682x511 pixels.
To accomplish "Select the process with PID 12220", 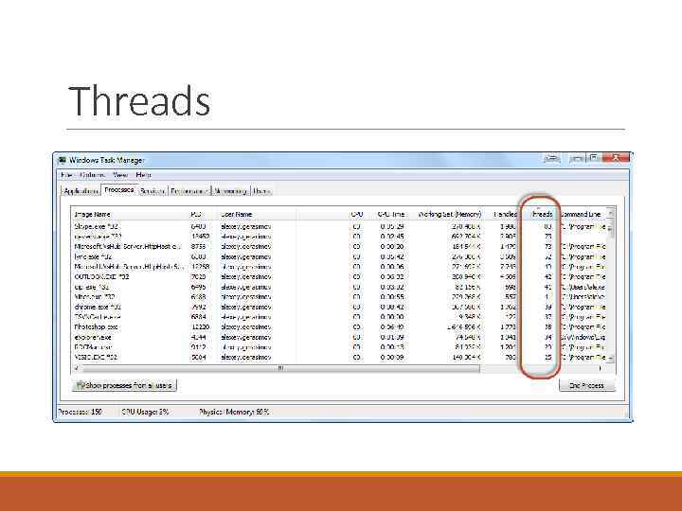I will [x=339, y=326].
